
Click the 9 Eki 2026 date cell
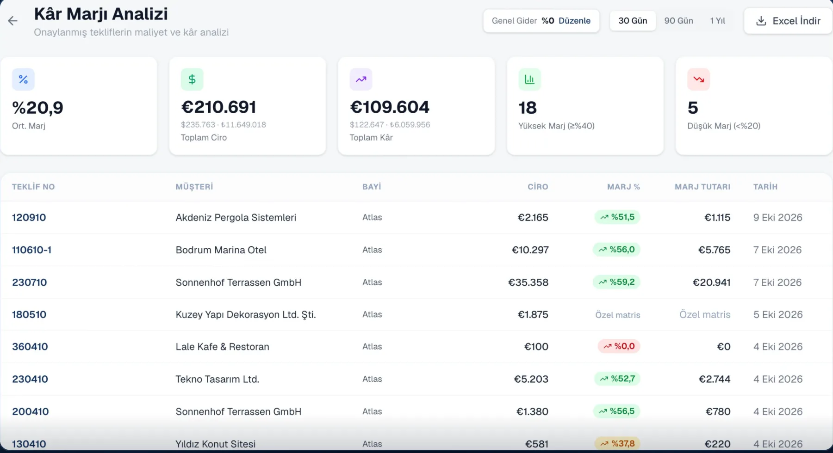tap(778, 217)
